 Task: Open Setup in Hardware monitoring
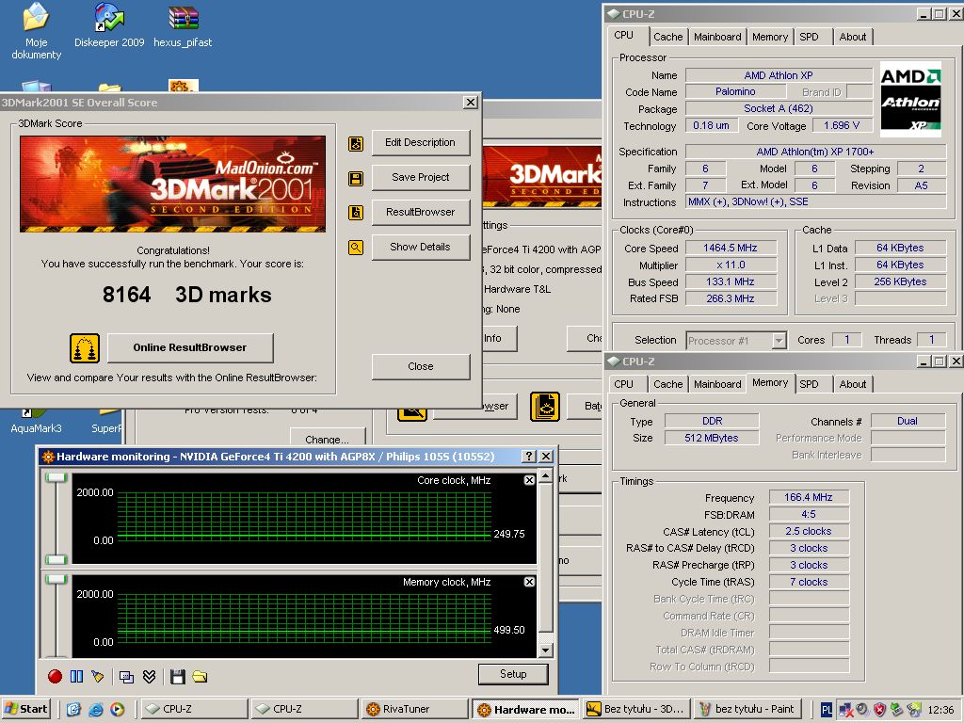[513, 674]
